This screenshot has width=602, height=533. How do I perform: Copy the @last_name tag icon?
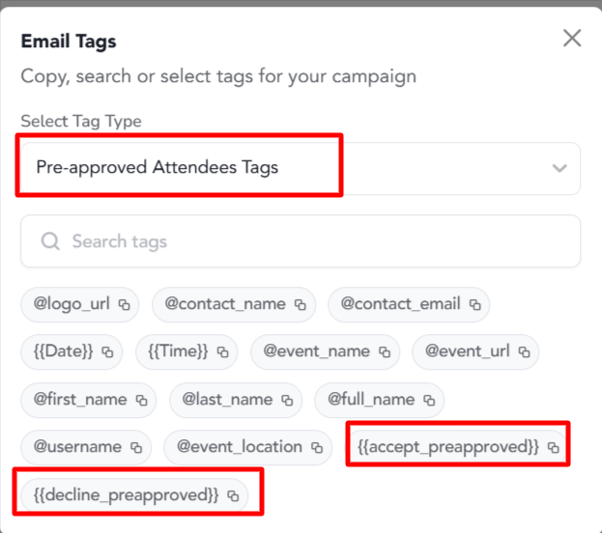[x=287, y=400]
